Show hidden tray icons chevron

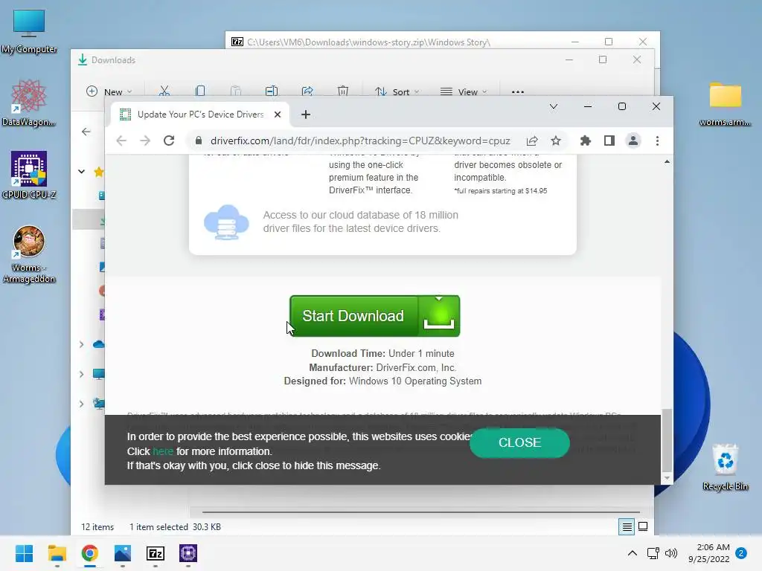tap(633, 553)
